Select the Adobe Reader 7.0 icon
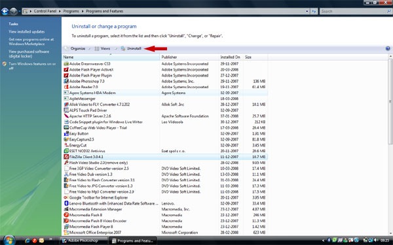This screenshot has width=393, height=245. [x=66, y=87]
